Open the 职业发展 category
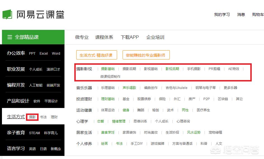The image size is (264, 159). pyautogui.click(x=16, y=69)
